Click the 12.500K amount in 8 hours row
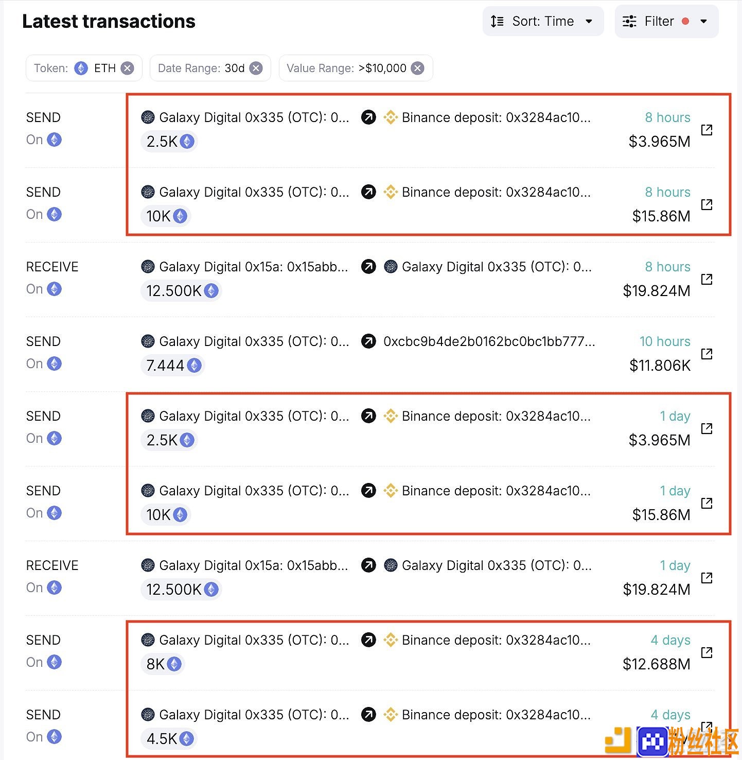Screen dimensions: 742x760 (x=181, y=291)
